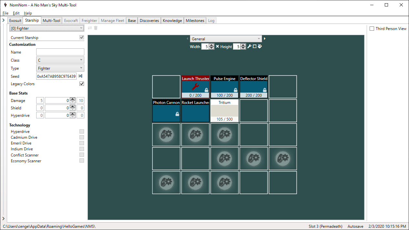Screen dimensions: 409x230
Task: Select the Photon Cannon slot title
Action: point(166,102)
